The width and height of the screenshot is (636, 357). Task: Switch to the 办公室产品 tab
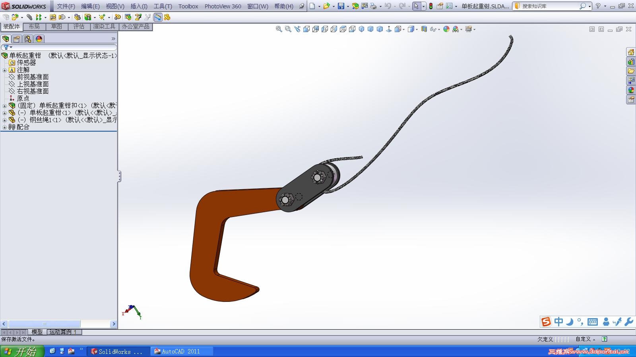tap(136, 27)
